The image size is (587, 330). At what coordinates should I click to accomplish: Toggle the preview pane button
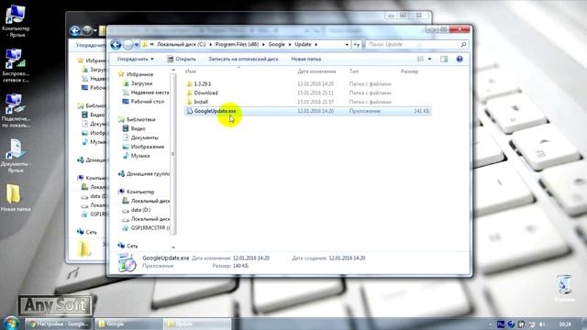point(444,59)
